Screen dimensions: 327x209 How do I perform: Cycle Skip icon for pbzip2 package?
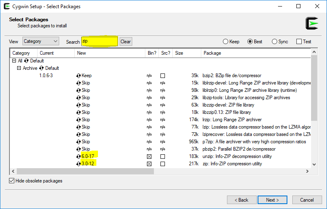(78, 149)
